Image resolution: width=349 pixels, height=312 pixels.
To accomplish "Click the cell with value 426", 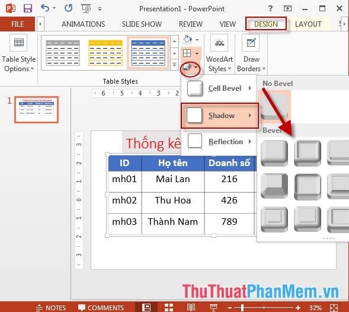I will tap(229, 203).
